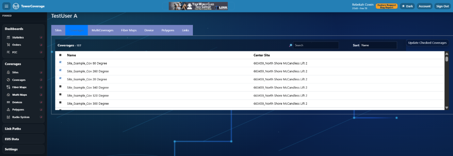This screenshot has height=156, width=453.
Task: Click Feature Request Bug Report button
Action: (x=387, y=6)
